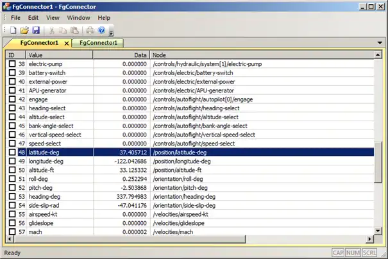Check the box for 48 latitude-deg
This screenshot has width=388, height=259.
12,152
